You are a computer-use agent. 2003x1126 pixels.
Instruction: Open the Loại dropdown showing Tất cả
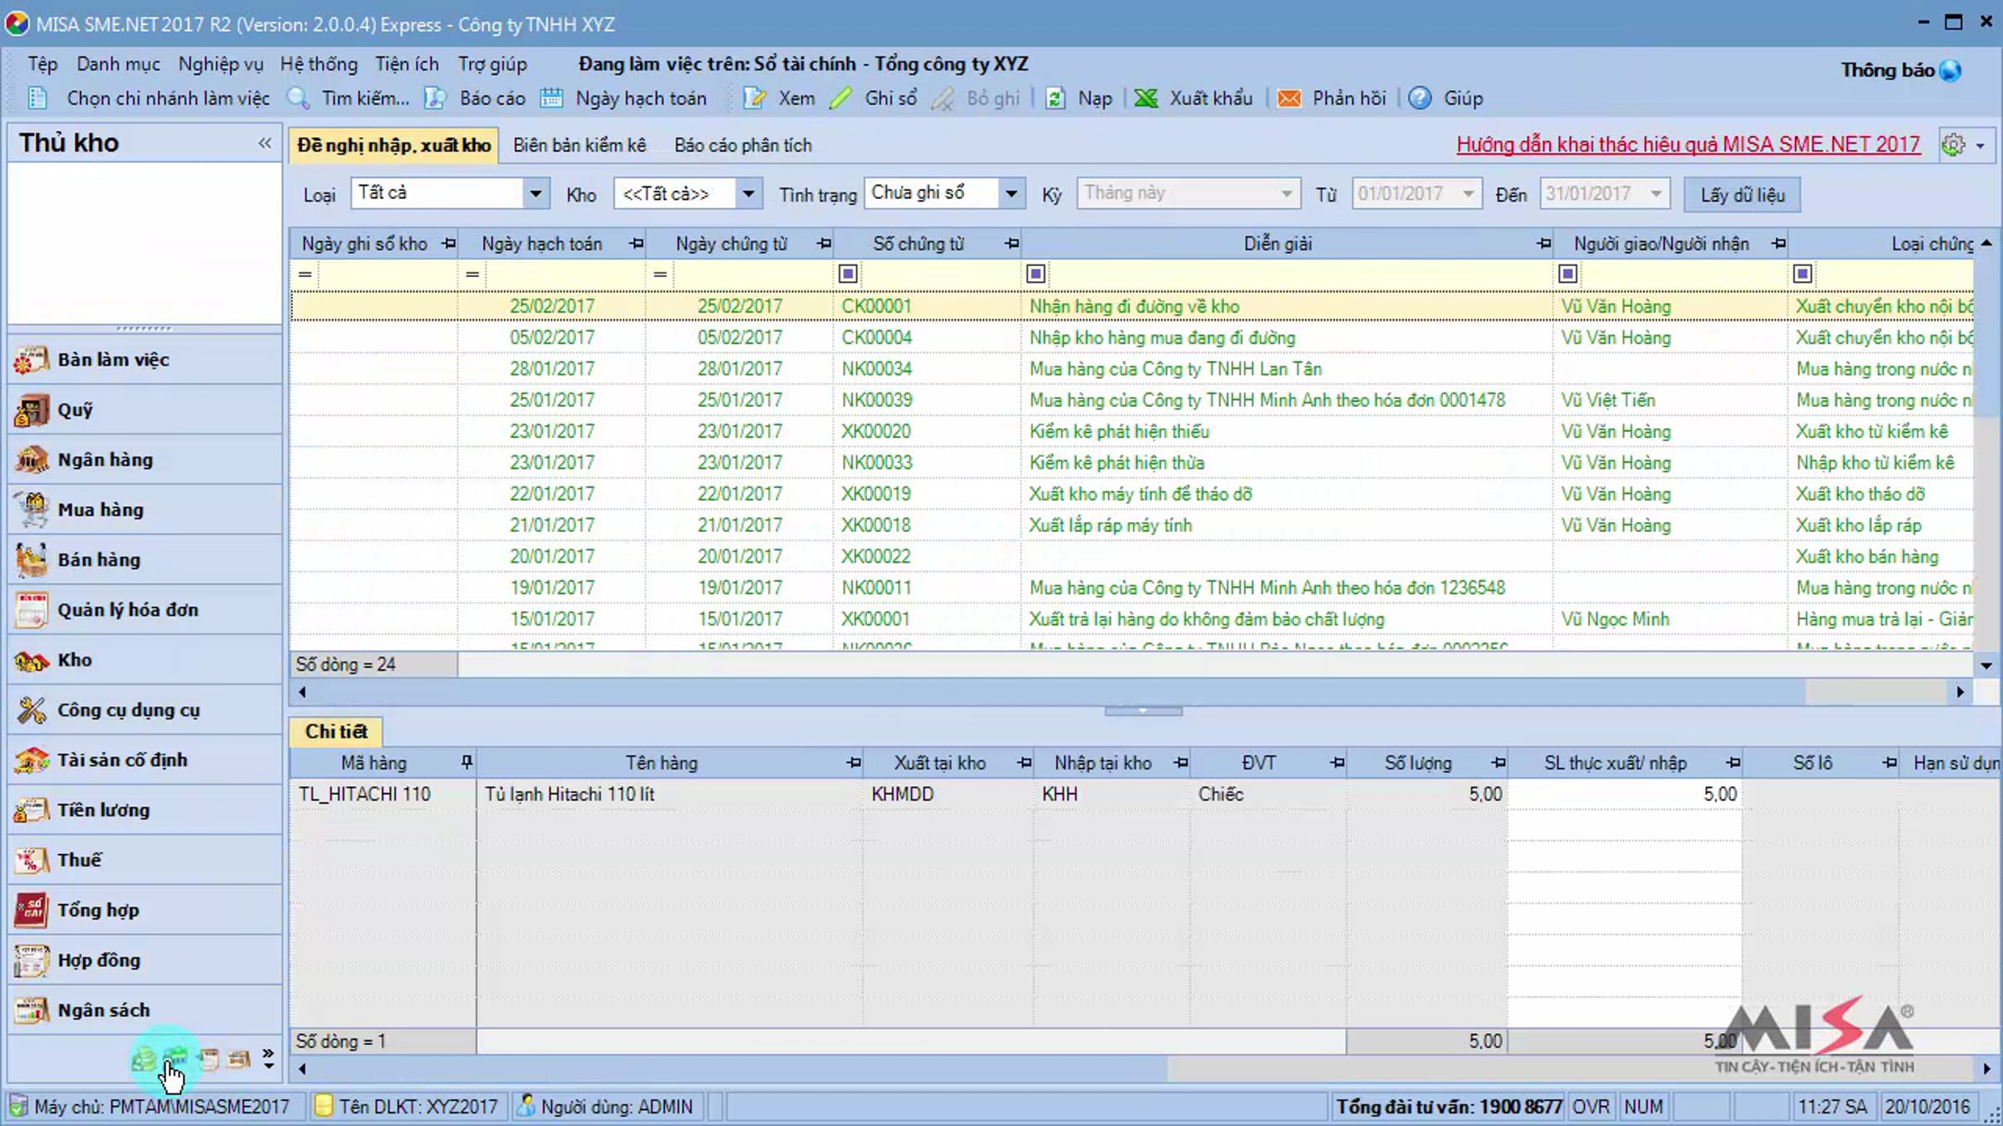pyautogui.click(x=536, y=194)
